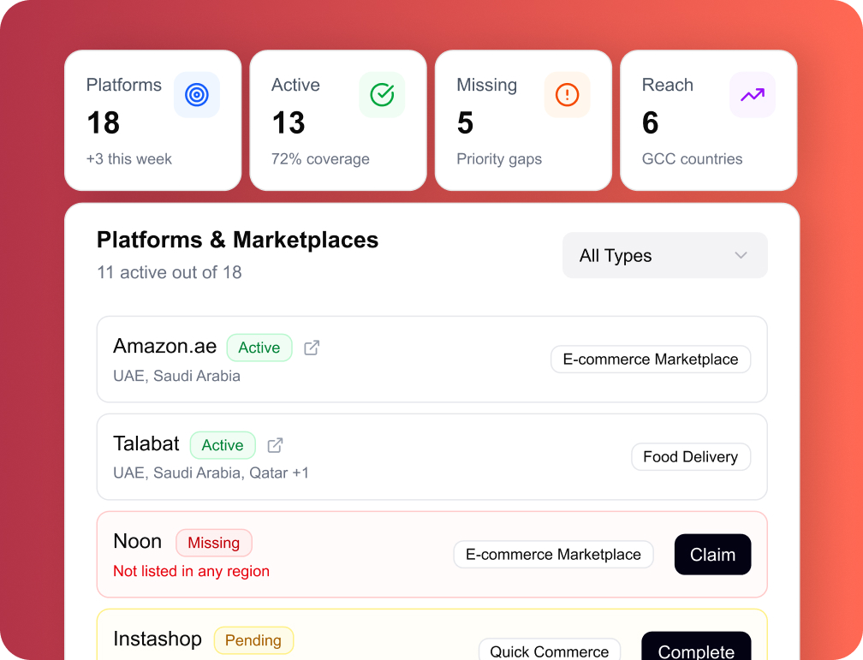Select the Pending badge next to Instashop

tap(253, 640)
